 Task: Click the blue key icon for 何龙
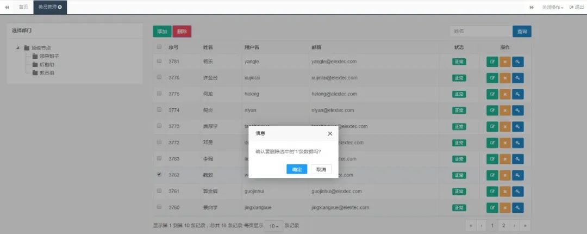[518, 94]
